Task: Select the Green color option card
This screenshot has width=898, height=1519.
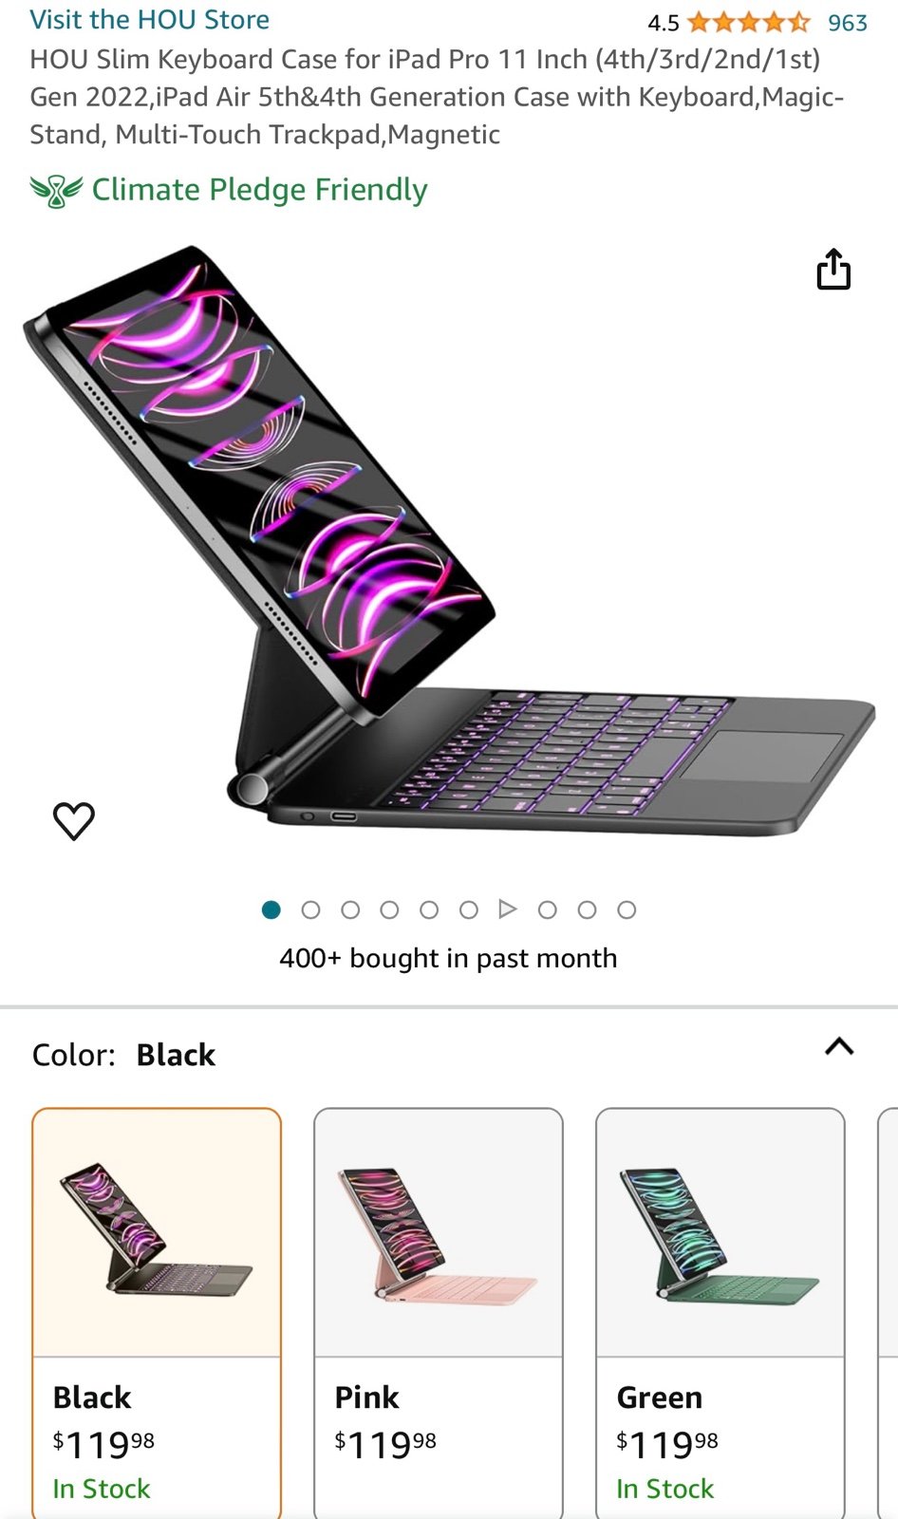Action: (x=720, y=1313)
